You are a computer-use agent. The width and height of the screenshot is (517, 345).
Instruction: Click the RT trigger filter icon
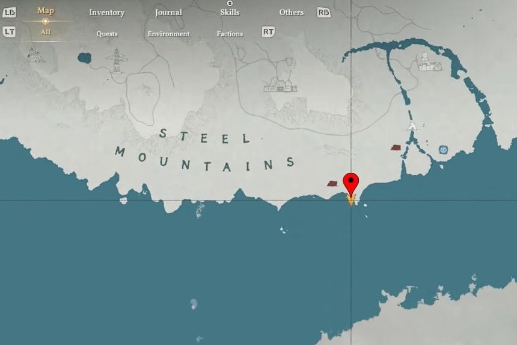268,32
